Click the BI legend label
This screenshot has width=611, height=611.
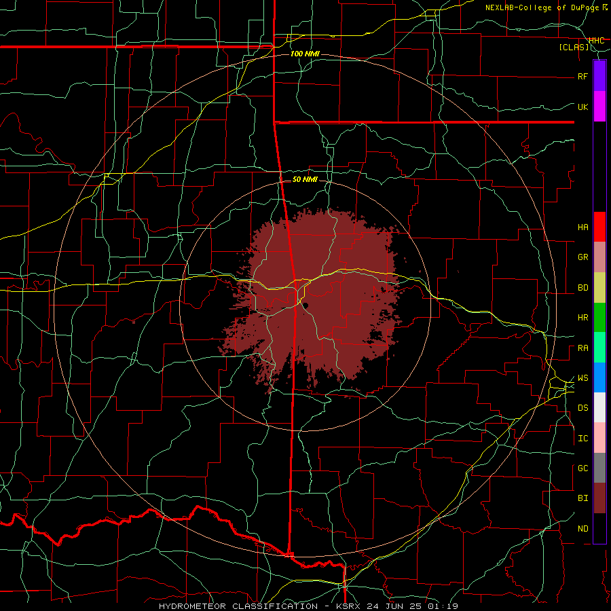coord(582,498)
